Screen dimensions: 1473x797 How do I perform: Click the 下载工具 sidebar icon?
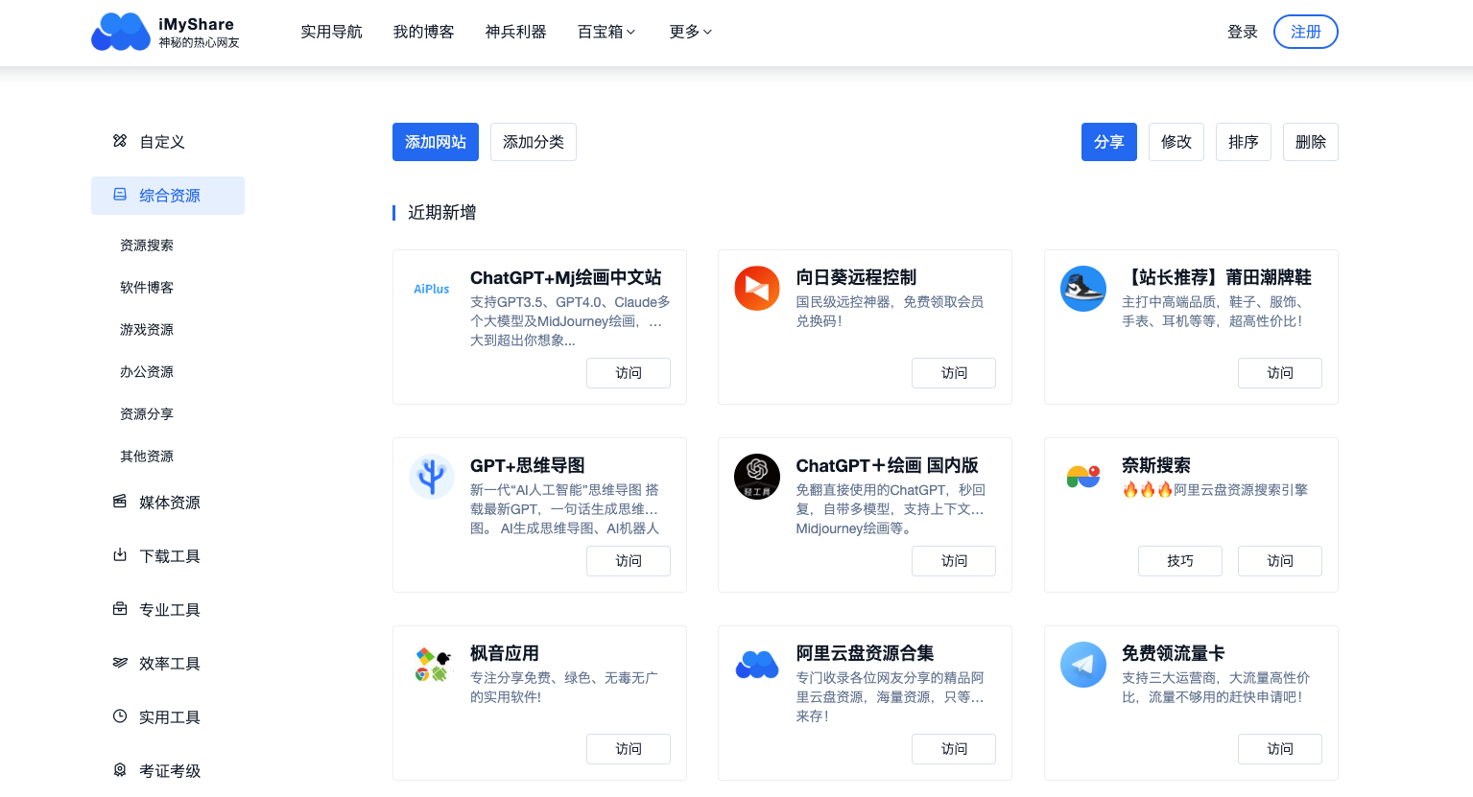tap(120, 555)
